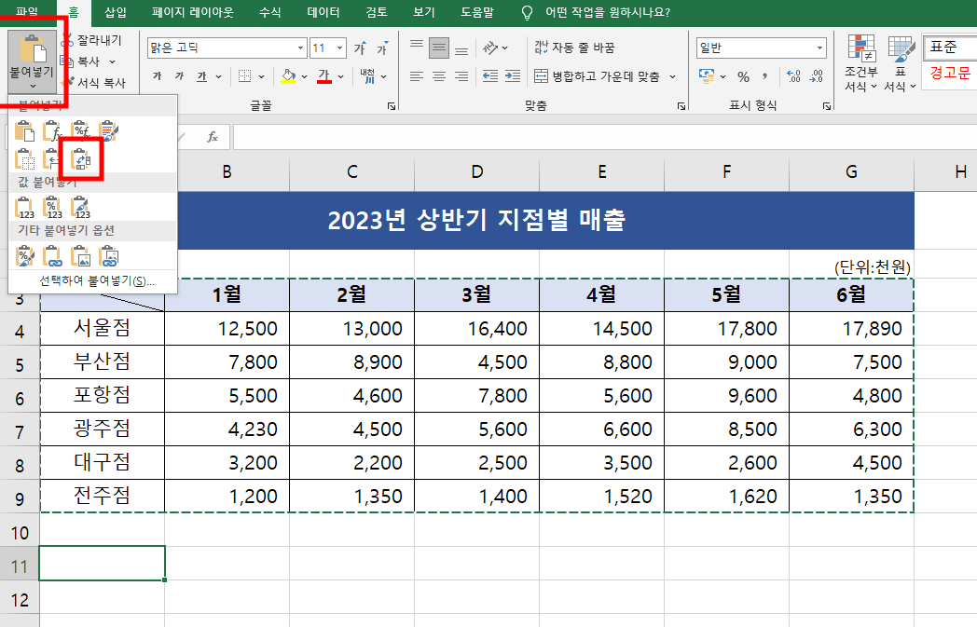Expand the fill color dropdown arrow

point(304,76)
